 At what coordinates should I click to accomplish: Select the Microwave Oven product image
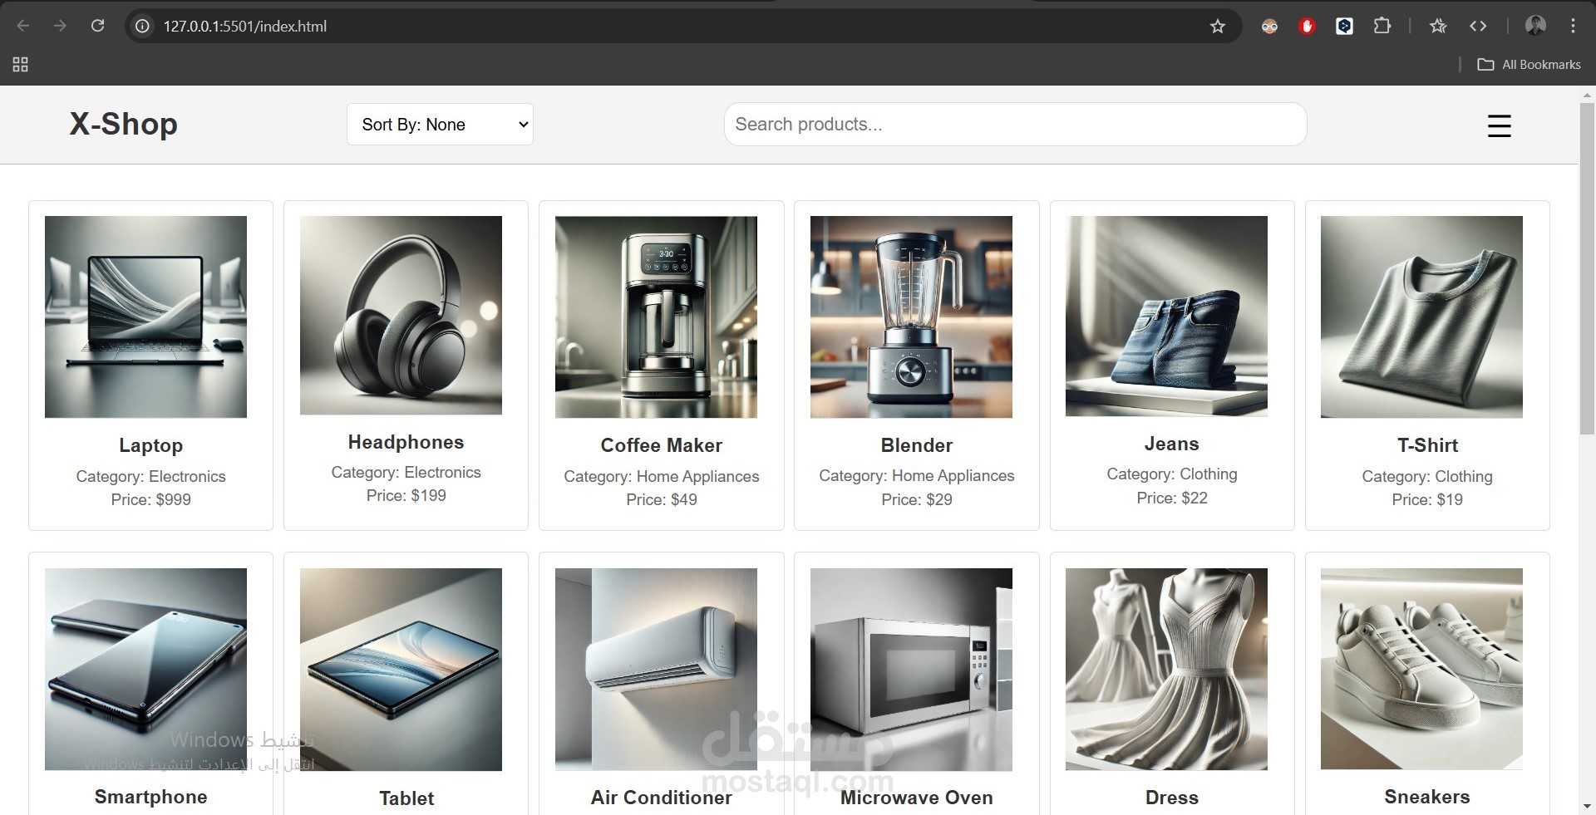911,670
